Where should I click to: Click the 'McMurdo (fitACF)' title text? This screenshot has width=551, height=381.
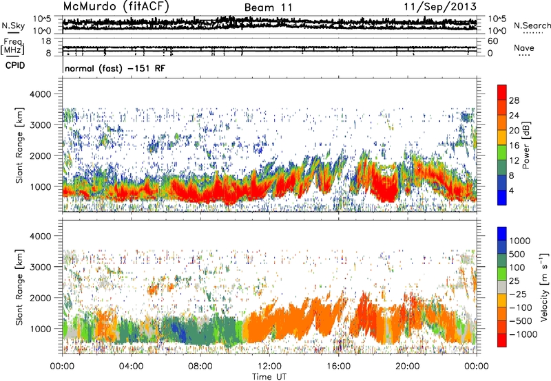(116, 7)
